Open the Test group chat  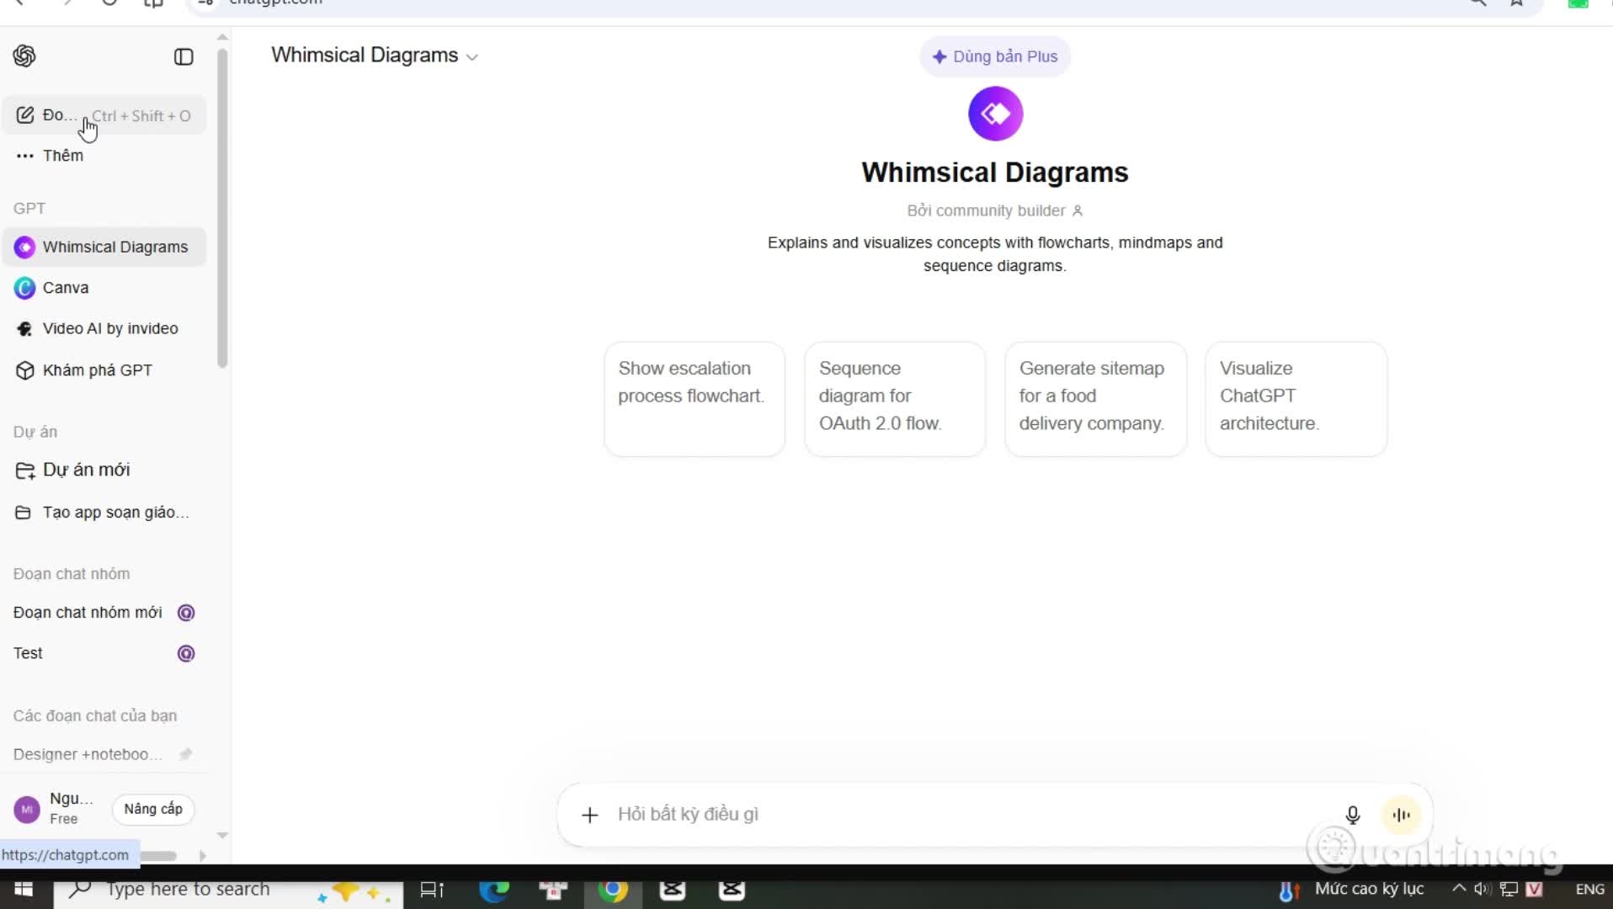point(104,654)
